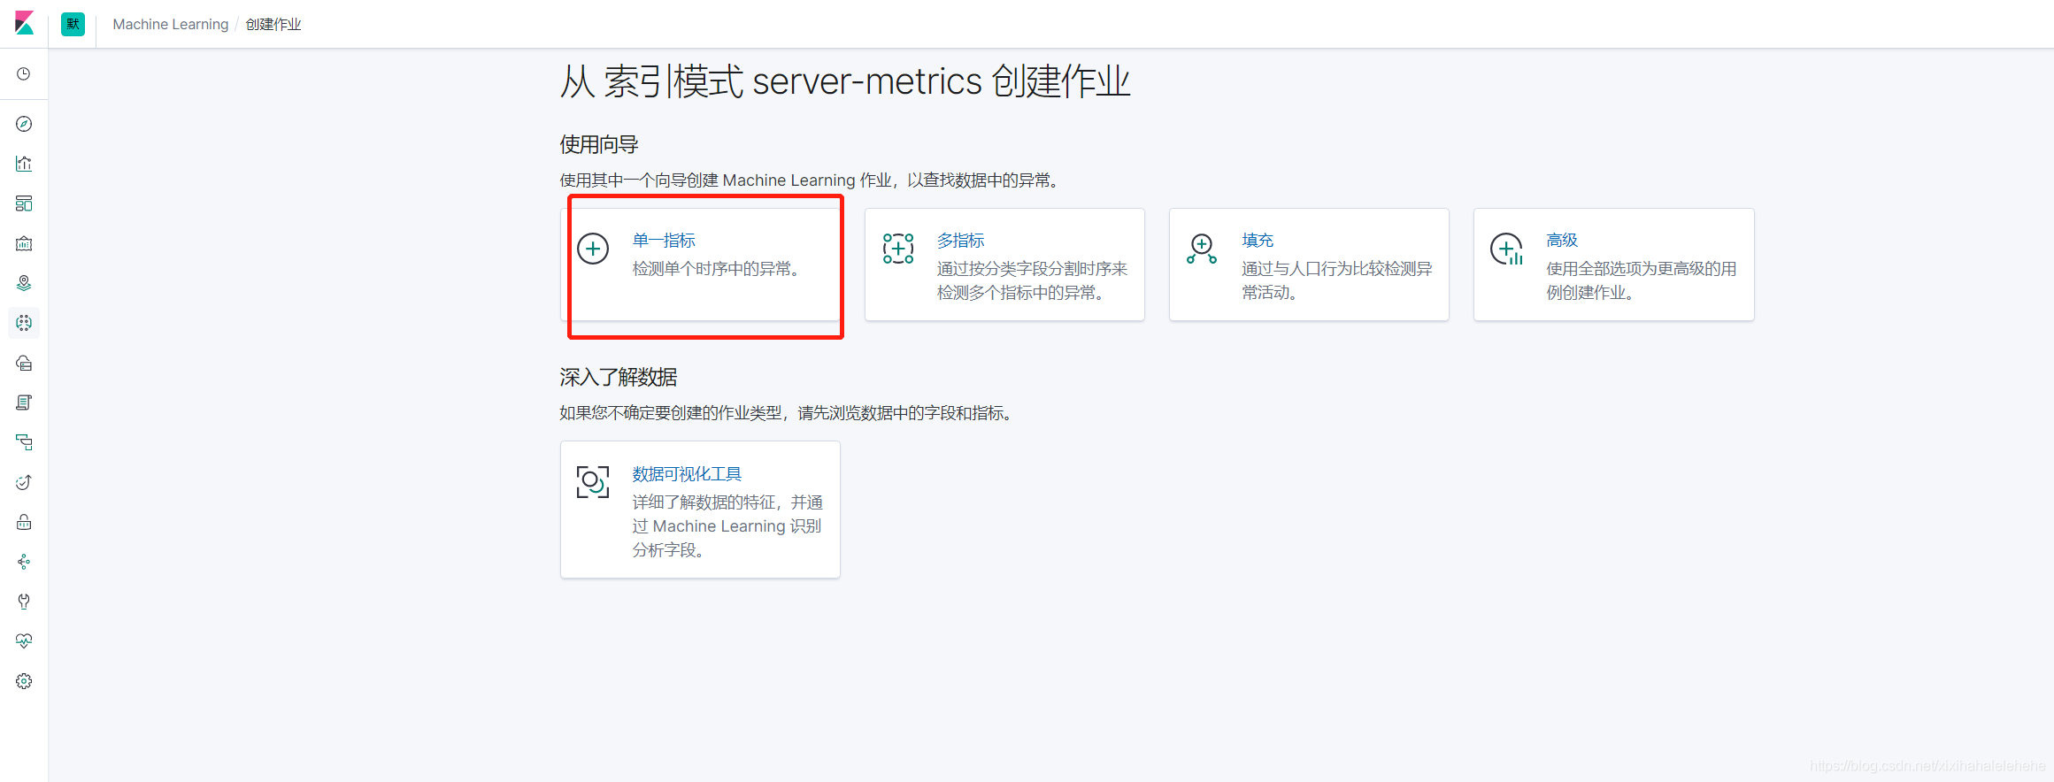Click description 检测单个时序中的异常。
Viewport: 2054px width, 782px height.
719,269
